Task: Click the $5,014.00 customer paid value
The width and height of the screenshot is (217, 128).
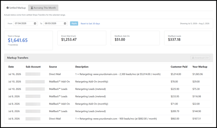Action: tap(176, 74)
